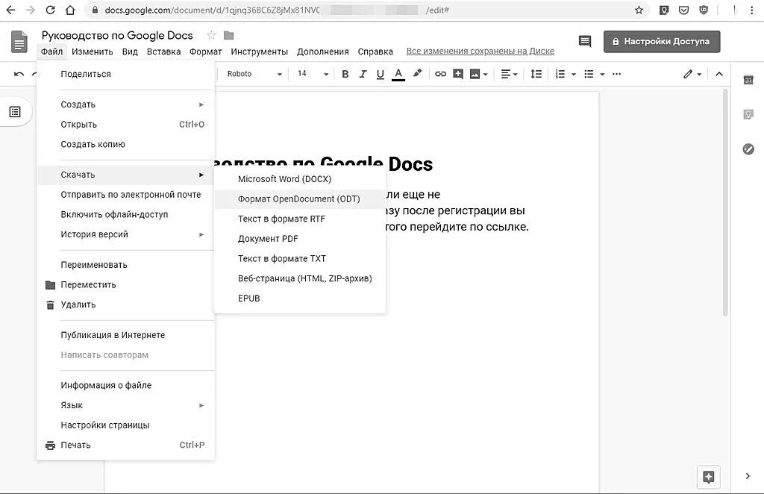The image size is (764, 494).
Task: Open the Roboto font dropdown
Action: tap(254, 74)
